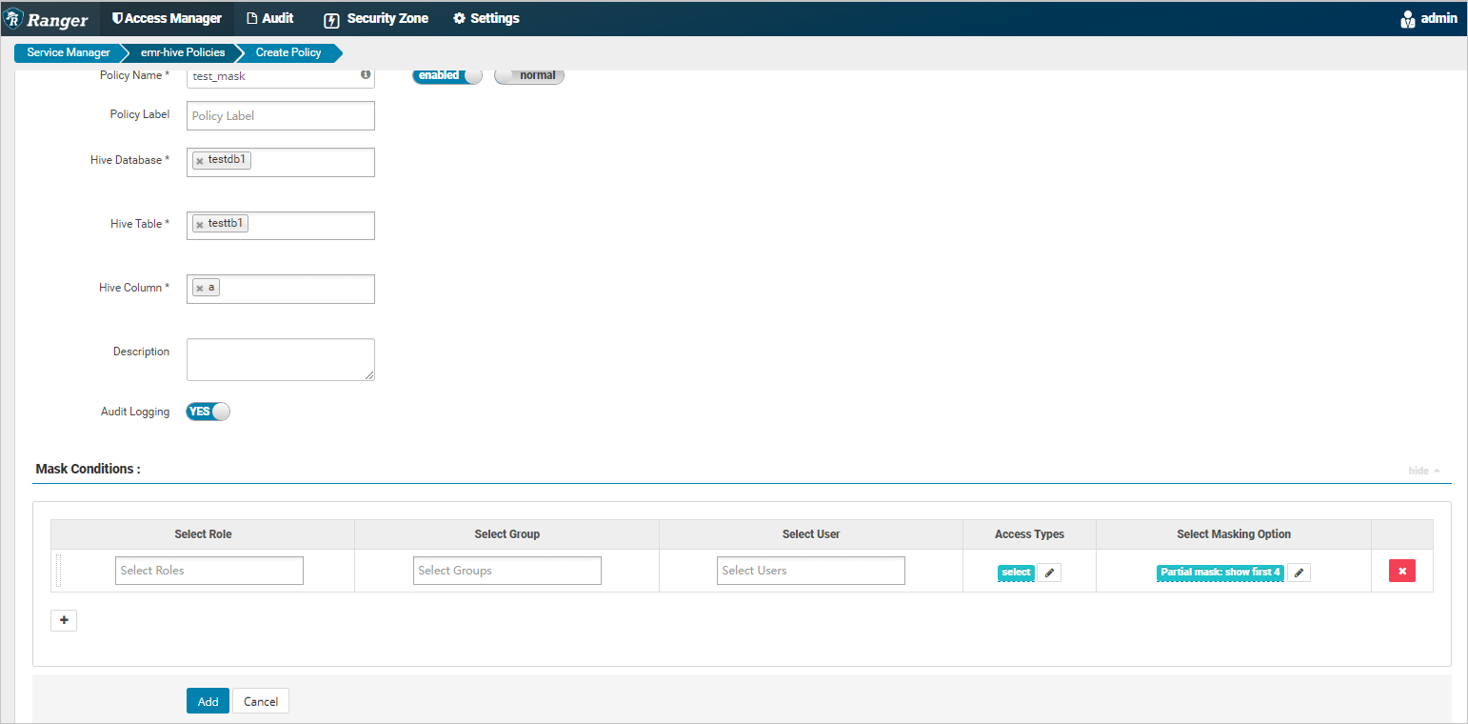Click the Select User column header
Screen dimensions: 1468x724
click(811, 534)
